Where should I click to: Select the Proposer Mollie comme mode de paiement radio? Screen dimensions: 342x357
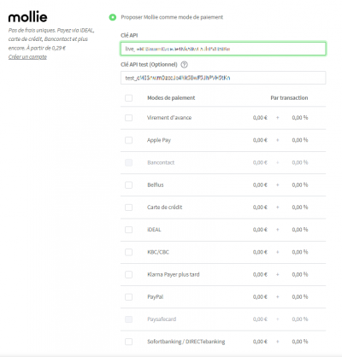113,17
